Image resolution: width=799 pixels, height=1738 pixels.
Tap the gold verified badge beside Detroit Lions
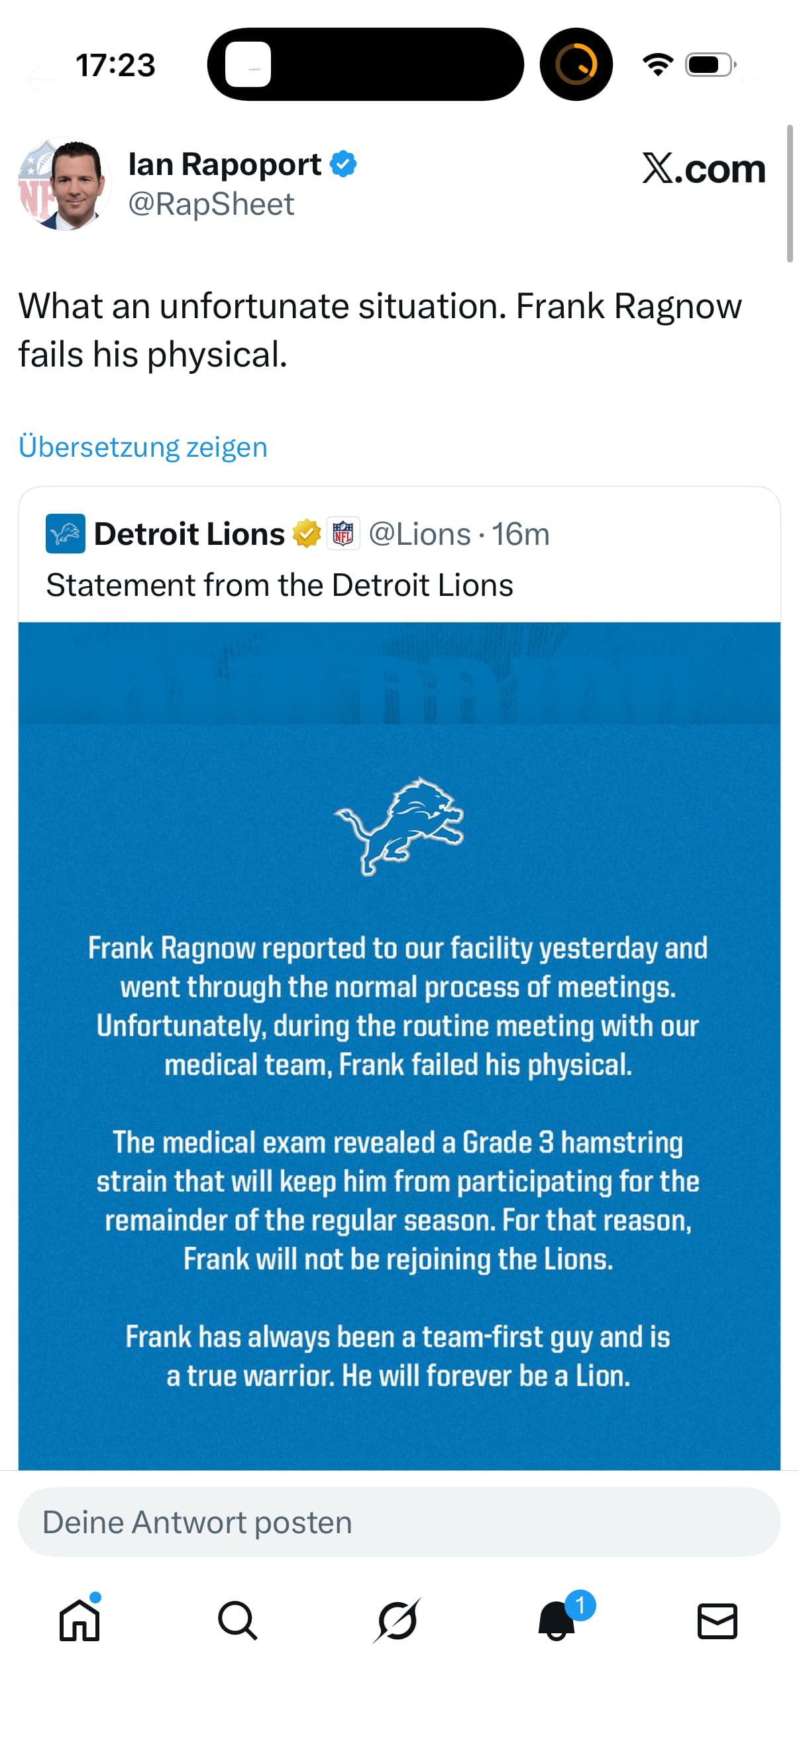(x=307, y=534)
